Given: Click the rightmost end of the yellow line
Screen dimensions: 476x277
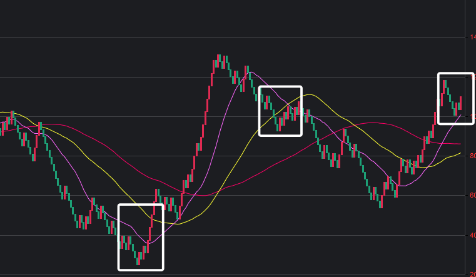Looking at the screenshot, I should 461,153.
